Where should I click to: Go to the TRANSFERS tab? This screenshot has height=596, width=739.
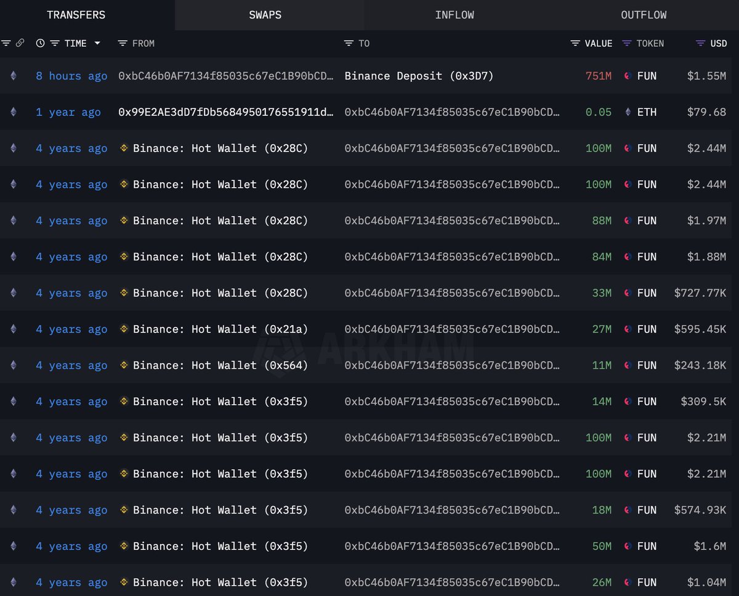click(x=76, y=15)
